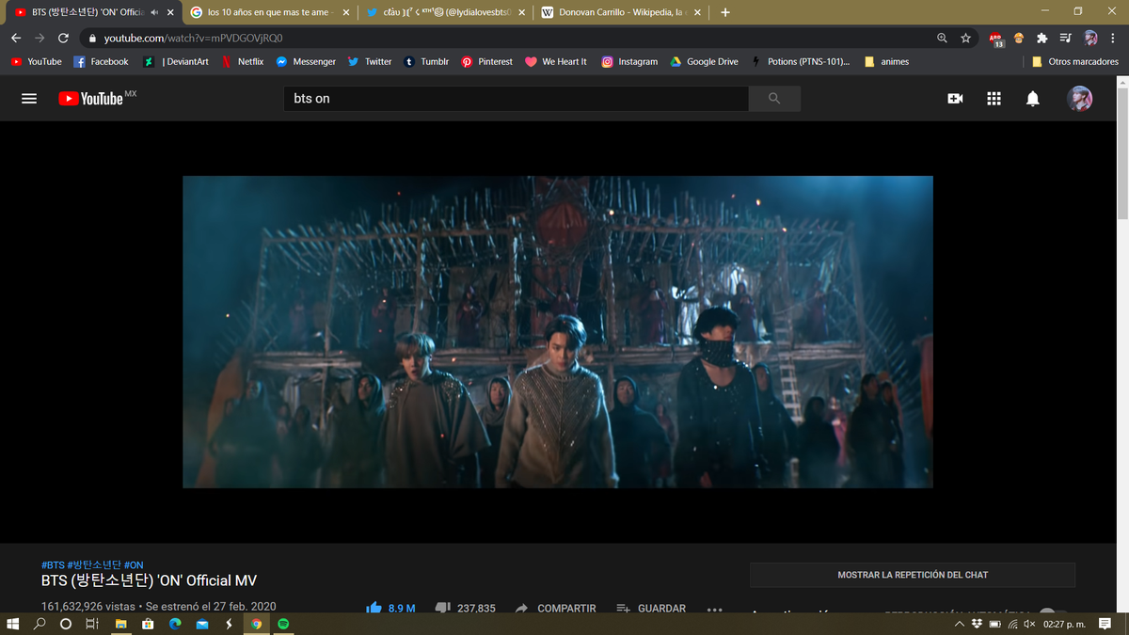Open Chrome's three-dot menu
Image resolution: width=1129 pixels, height=635 pixels.
(1114, 38)
